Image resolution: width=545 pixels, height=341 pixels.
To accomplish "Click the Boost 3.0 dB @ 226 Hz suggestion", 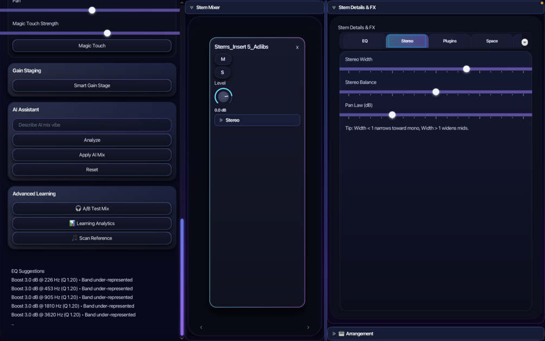I will [72, 280].
